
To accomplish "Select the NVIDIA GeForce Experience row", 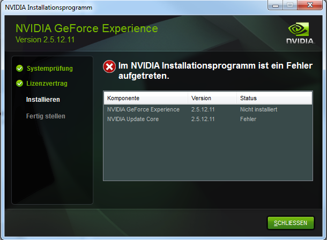I will coord(208,109).
